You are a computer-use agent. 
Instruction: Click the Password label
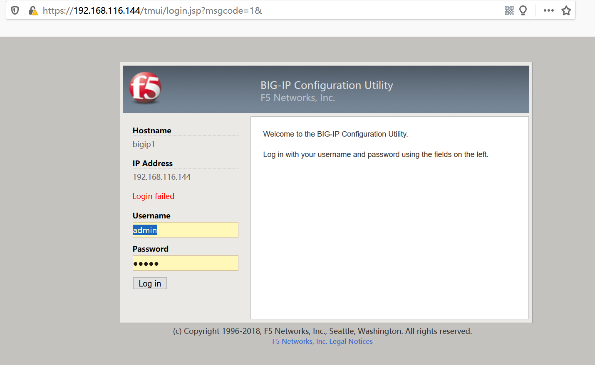pos(151,249)
